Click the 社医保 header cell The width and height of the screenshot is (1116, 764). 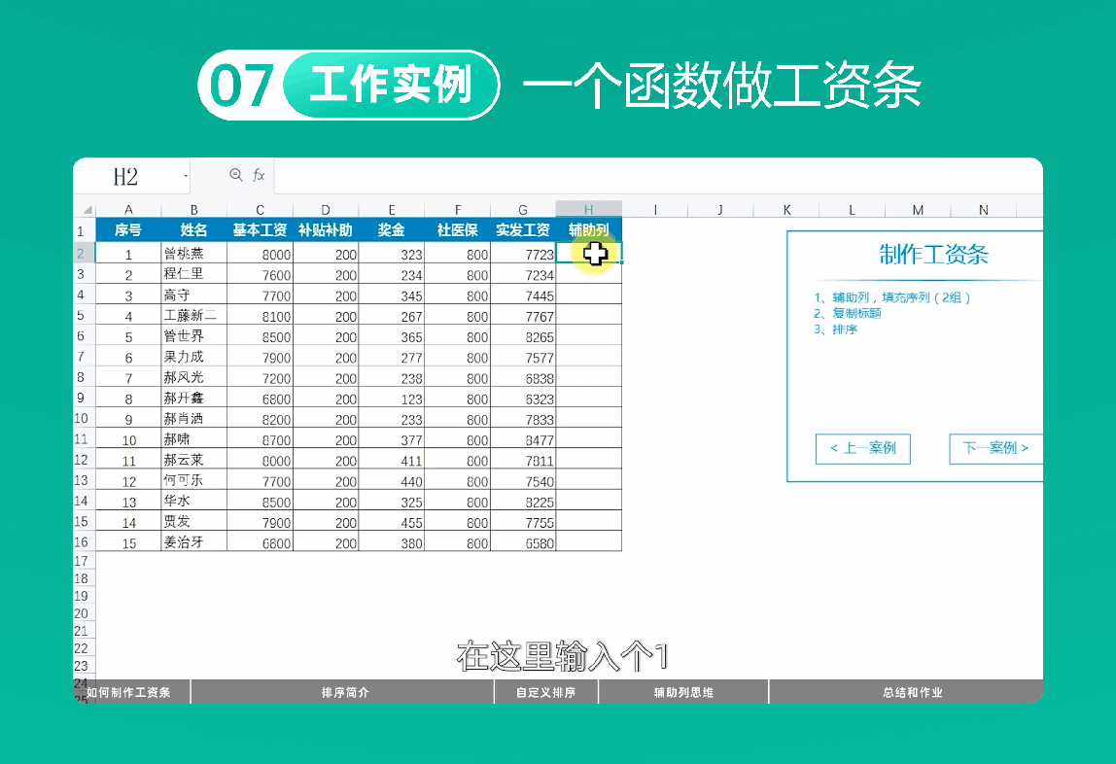point(457,230)
